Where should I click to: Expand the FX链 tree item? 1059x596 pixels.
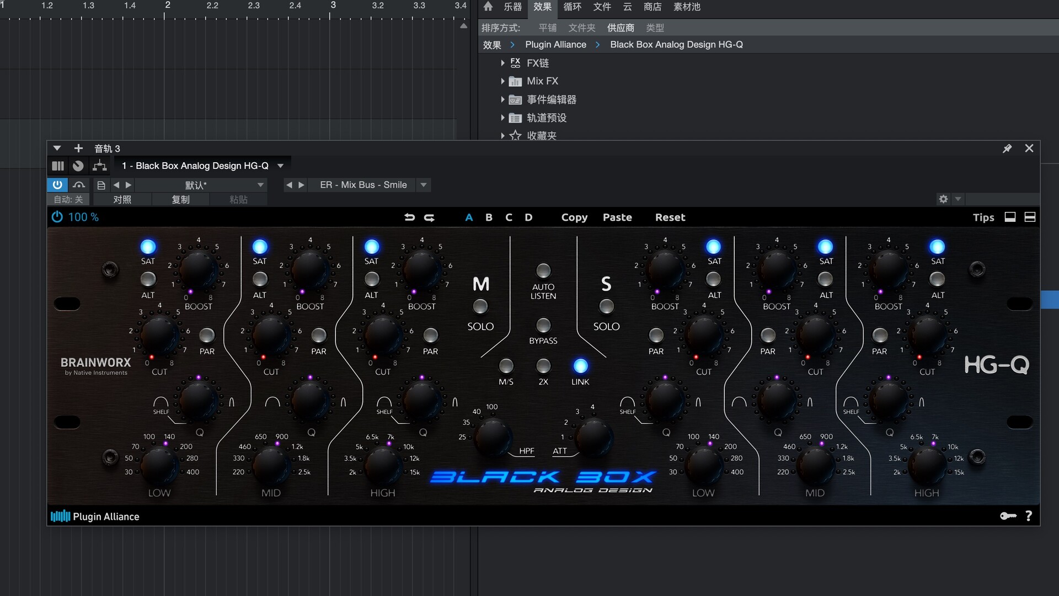point(502,63)
